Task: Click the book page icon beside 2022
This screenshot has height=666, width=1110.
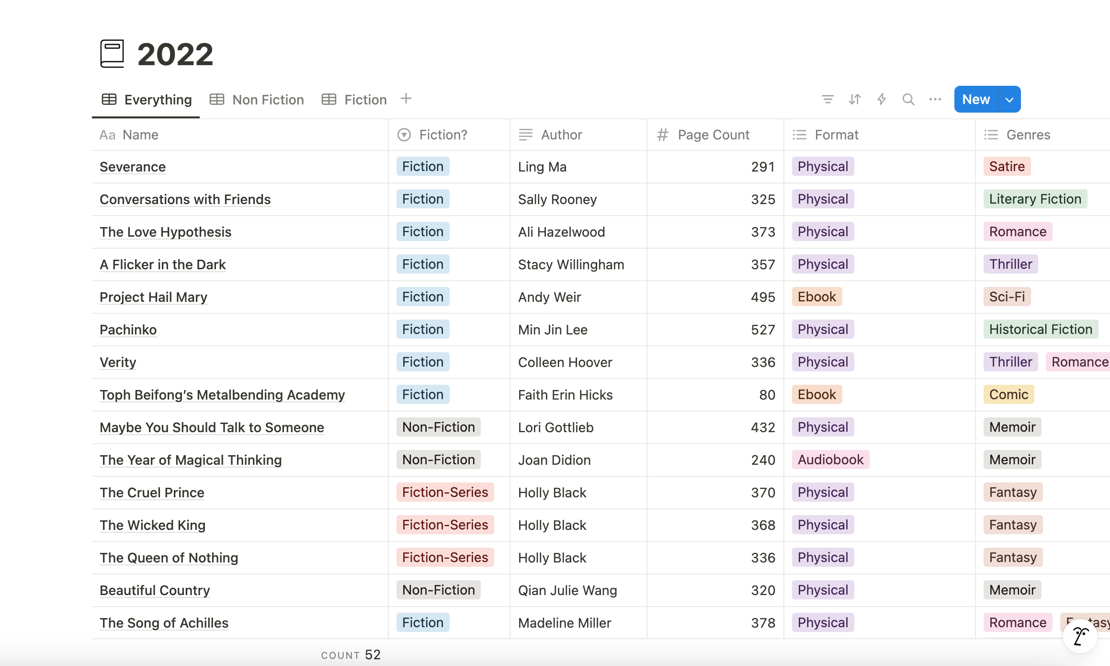Action: (x=112, y=54)
